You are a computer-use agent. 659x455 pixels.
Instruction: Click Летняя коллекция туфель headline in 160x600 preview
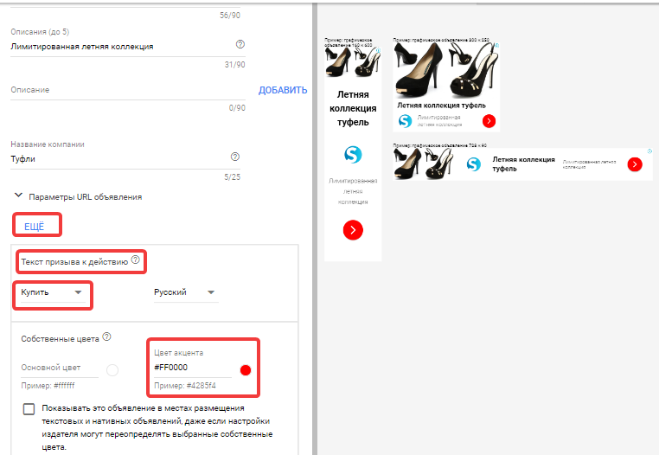[353, 108]
